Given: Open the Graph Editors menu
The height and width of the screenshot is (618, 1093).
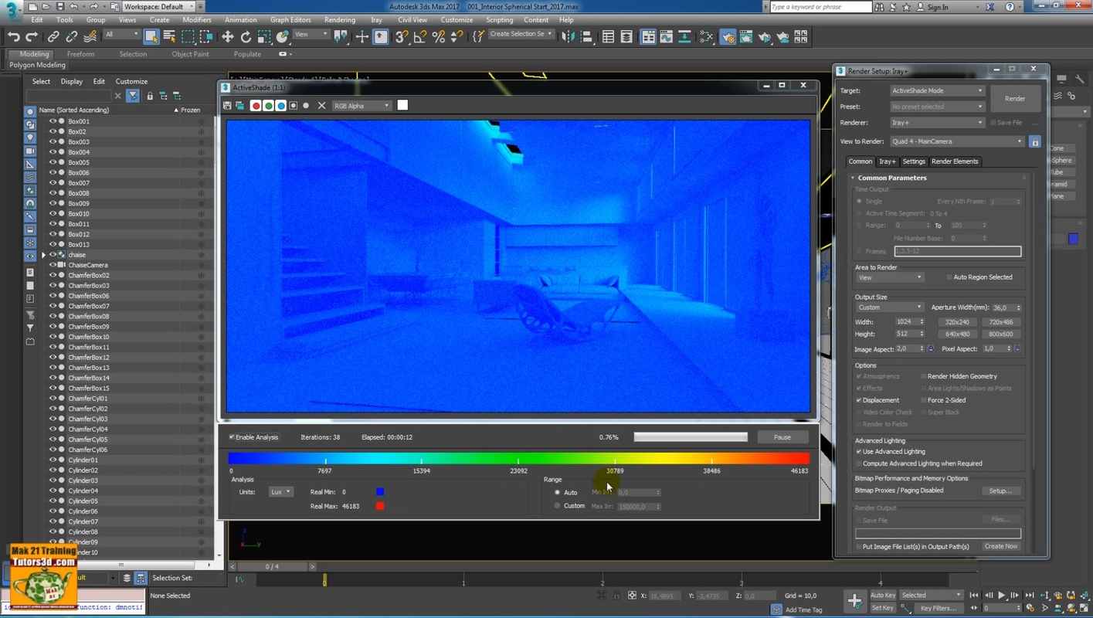Looking at the screenshot, I should pyautogui.click(x=290, y=20).
